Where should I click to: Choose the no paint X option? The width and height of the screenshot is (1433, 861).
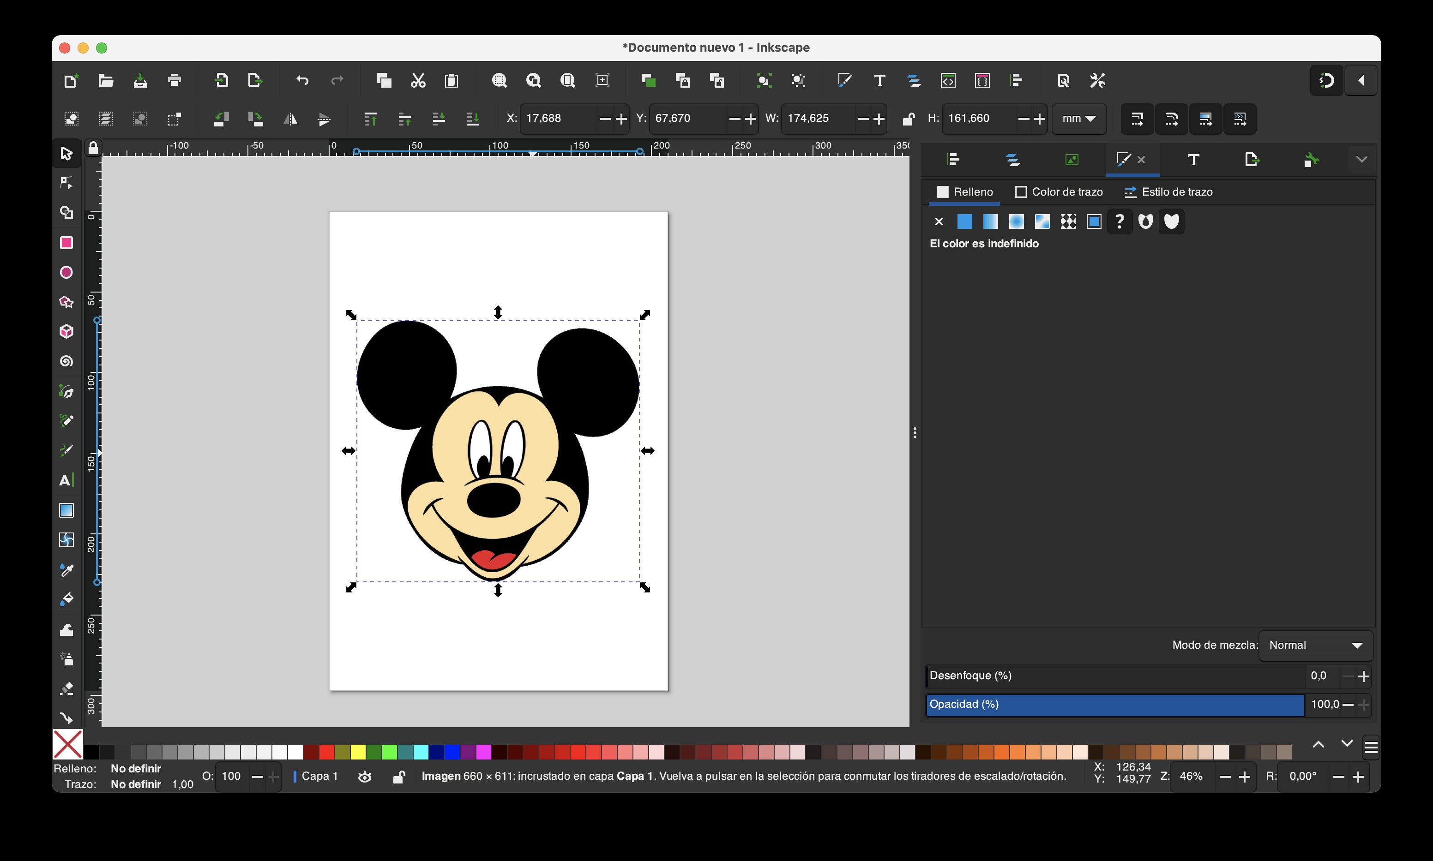coord(939,221)
